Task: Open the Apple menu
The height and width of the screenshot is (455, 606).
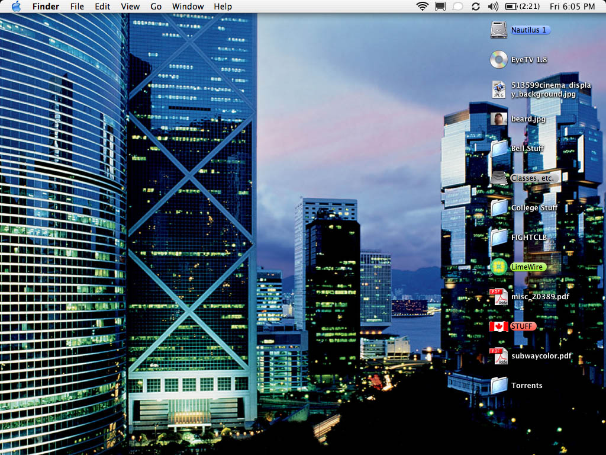Action: pos(16,6)
